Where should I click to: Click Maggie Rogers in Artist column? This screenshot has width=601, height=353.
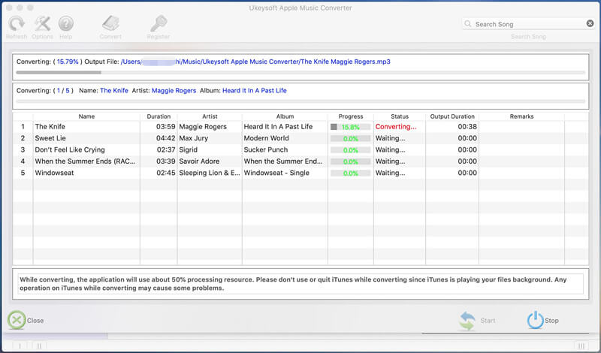tap(203, 127)
